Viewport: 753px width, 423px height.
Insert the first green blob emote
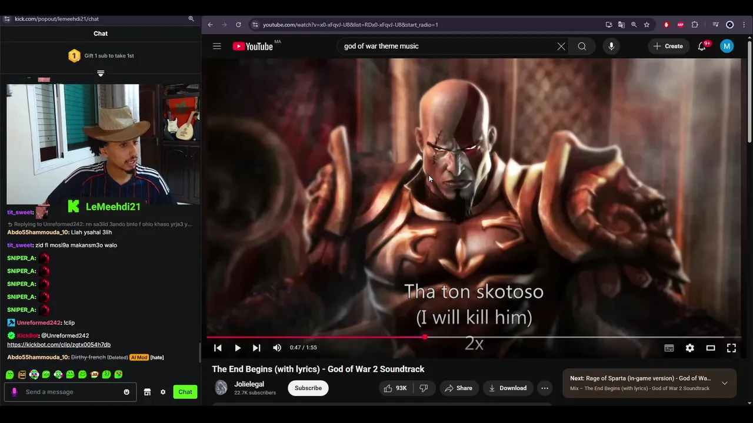[10, 375]
